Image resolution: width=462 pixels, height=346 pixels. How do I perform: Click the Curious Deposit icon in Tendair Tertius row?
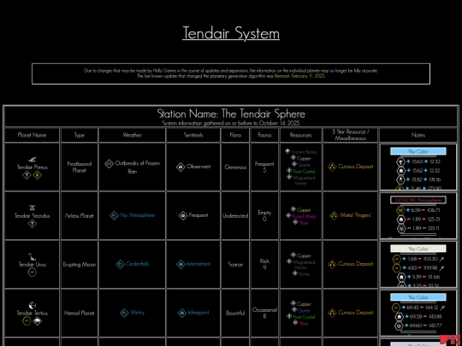332,313
